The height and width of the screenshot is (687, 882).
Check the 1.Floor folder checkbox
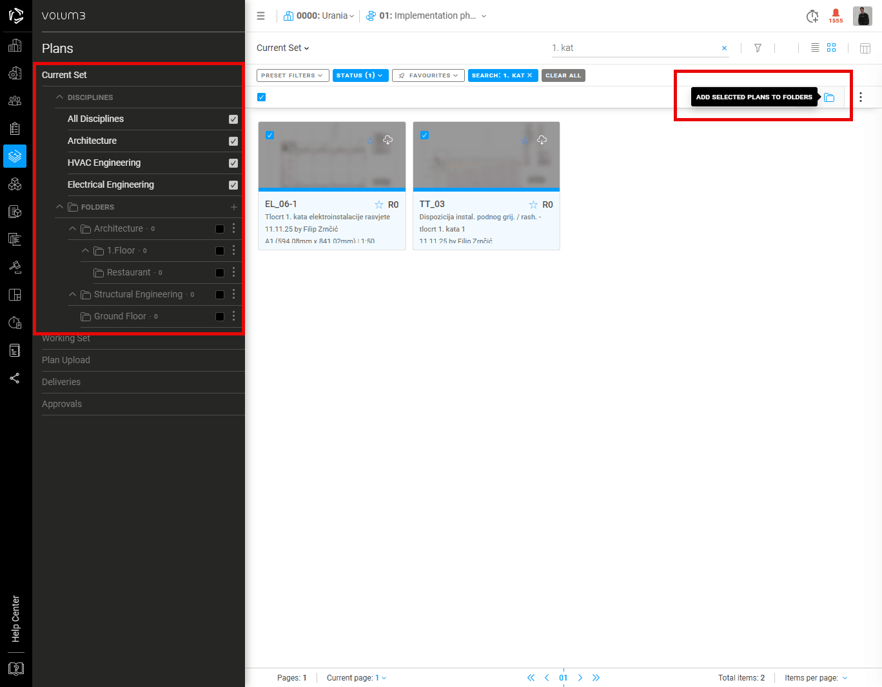[220, 251]
